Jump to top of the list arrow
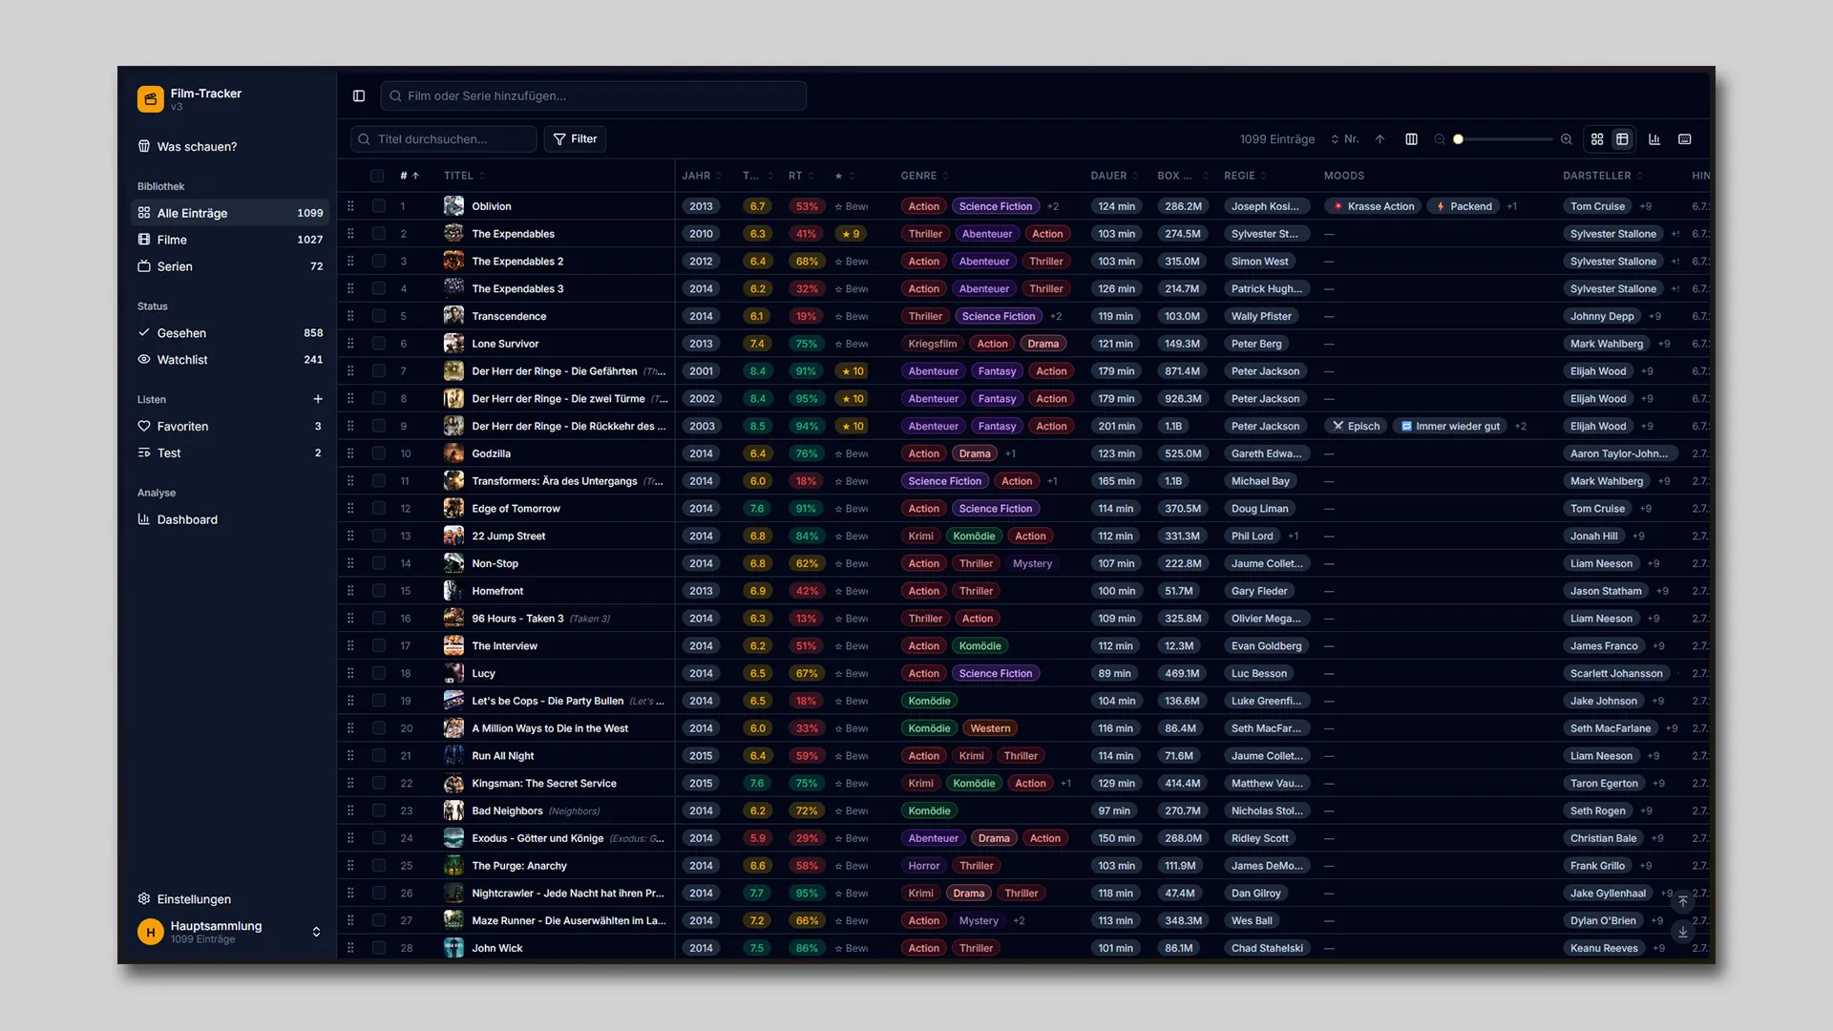The height and width of the screenshot is (1031, 1833). click(1683, 901)
